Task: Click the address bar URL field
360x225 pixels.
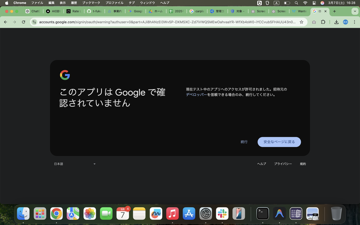Action: coord(167,22)
